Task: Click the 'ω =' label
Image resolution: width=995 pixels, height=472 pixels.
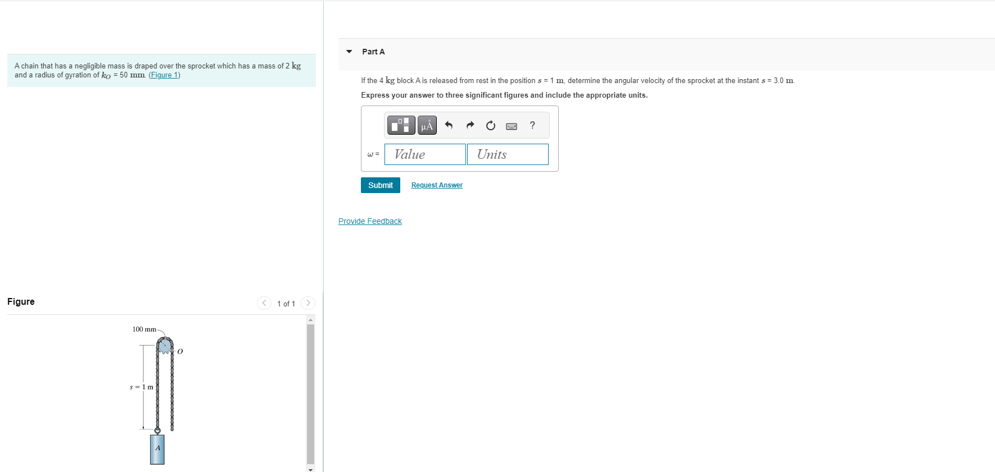Action: tap(373, 154)
